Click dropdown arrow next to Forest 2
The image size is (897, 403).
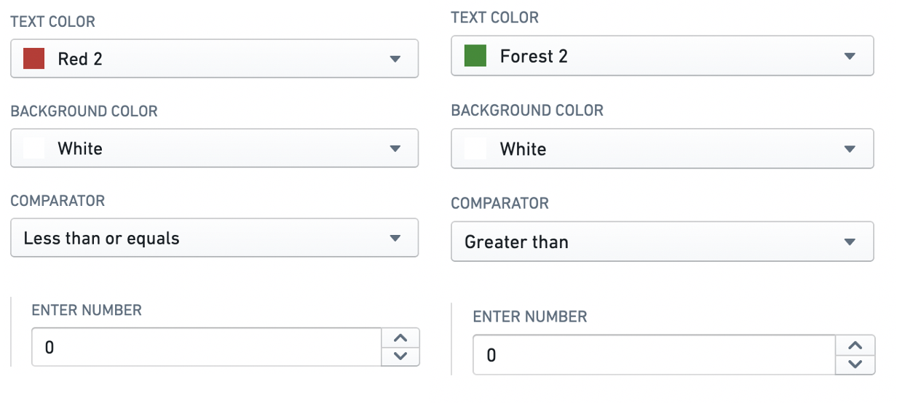[849, 57]
